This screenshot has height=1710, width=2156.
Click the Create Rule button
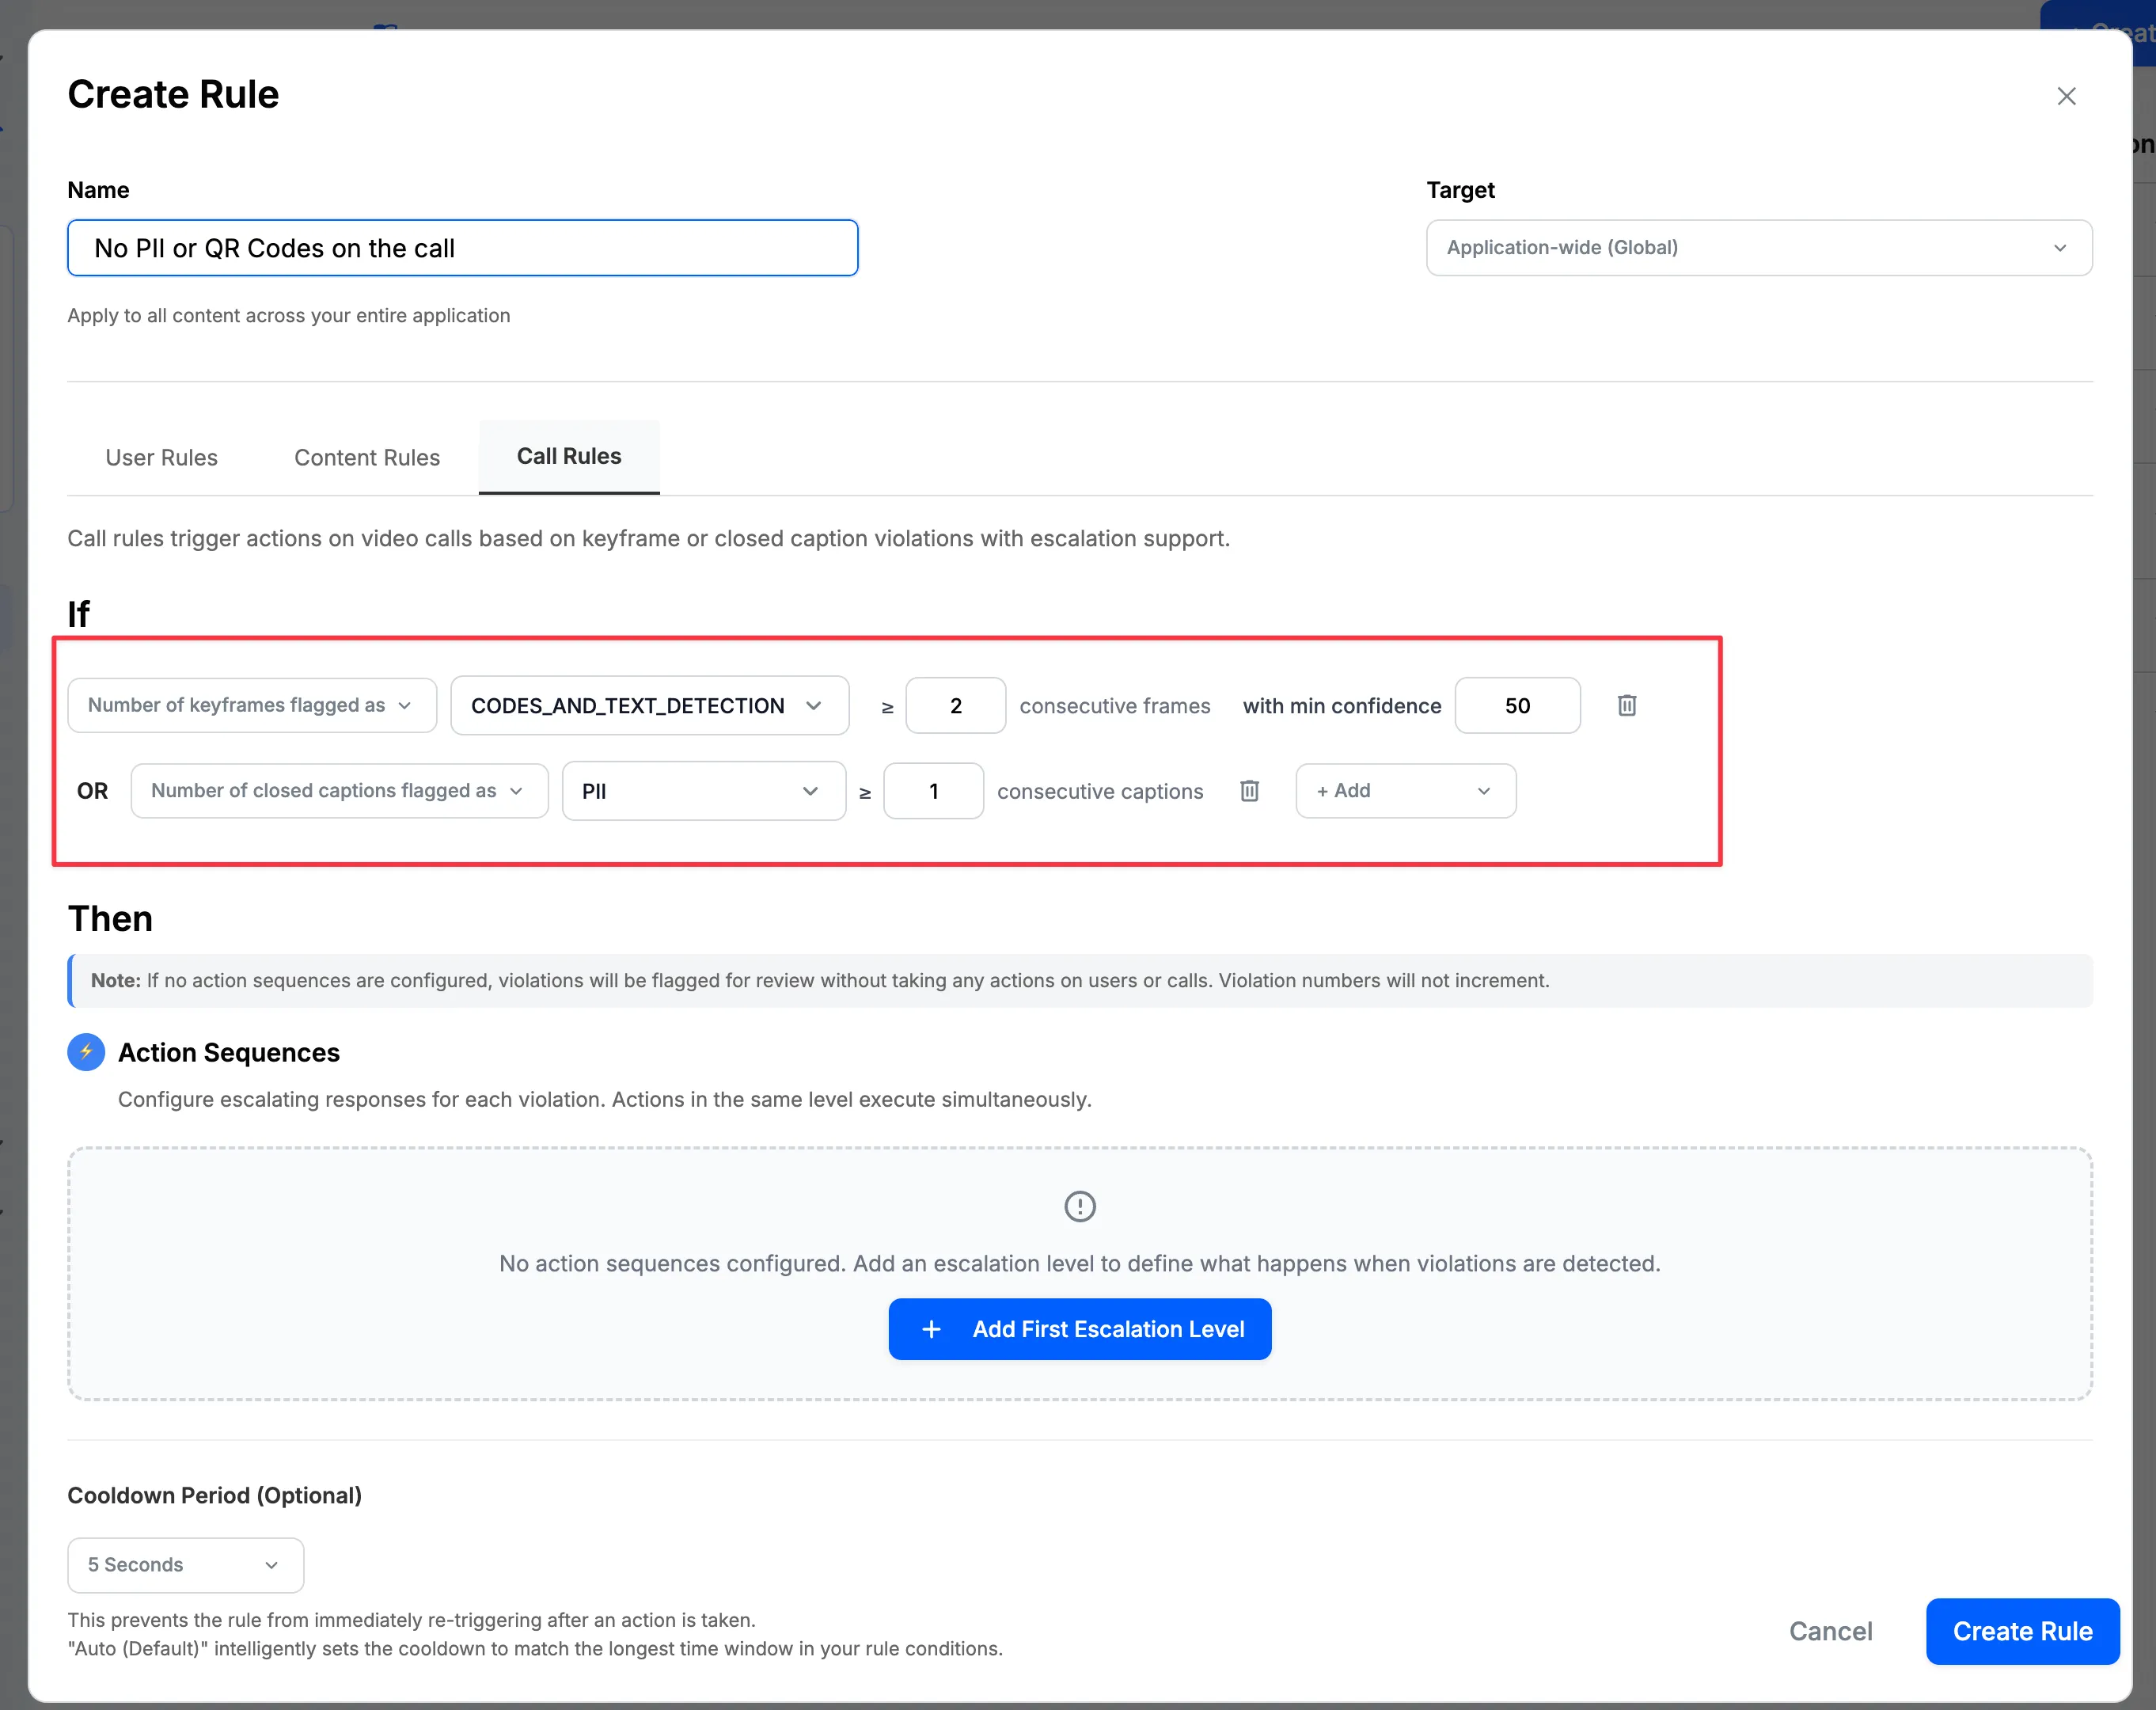coord(2021,1631)
